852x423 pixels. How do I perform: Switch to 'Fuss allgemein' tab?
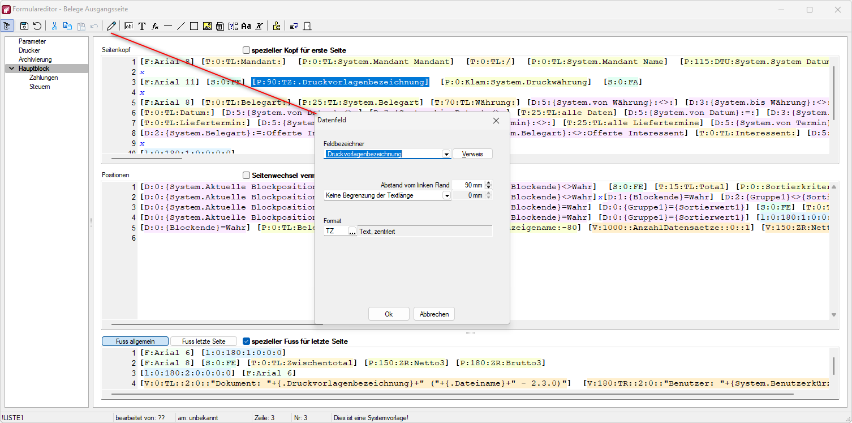[135, 341]
